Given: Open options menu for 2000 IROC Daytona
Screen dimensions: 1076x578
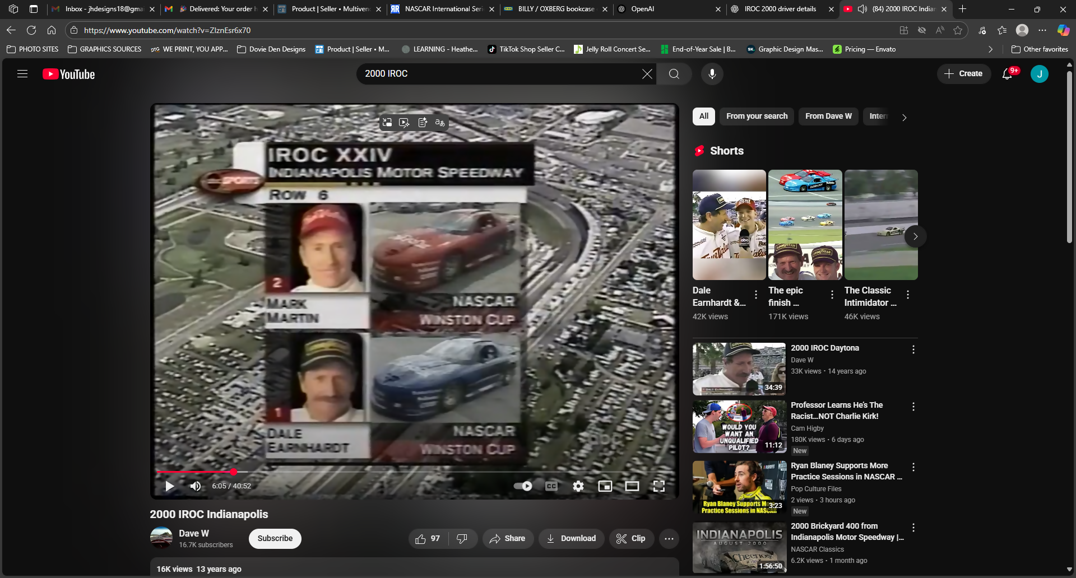Looking at the screenshot, I should point(913,349).
